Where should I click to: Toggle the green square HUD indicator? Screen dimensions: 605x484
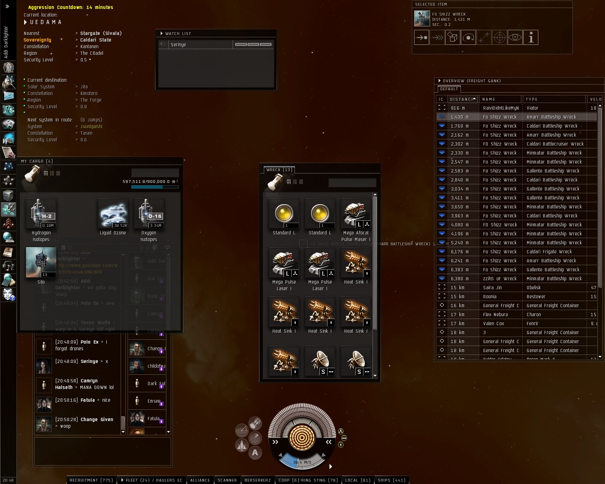point(341,445)
